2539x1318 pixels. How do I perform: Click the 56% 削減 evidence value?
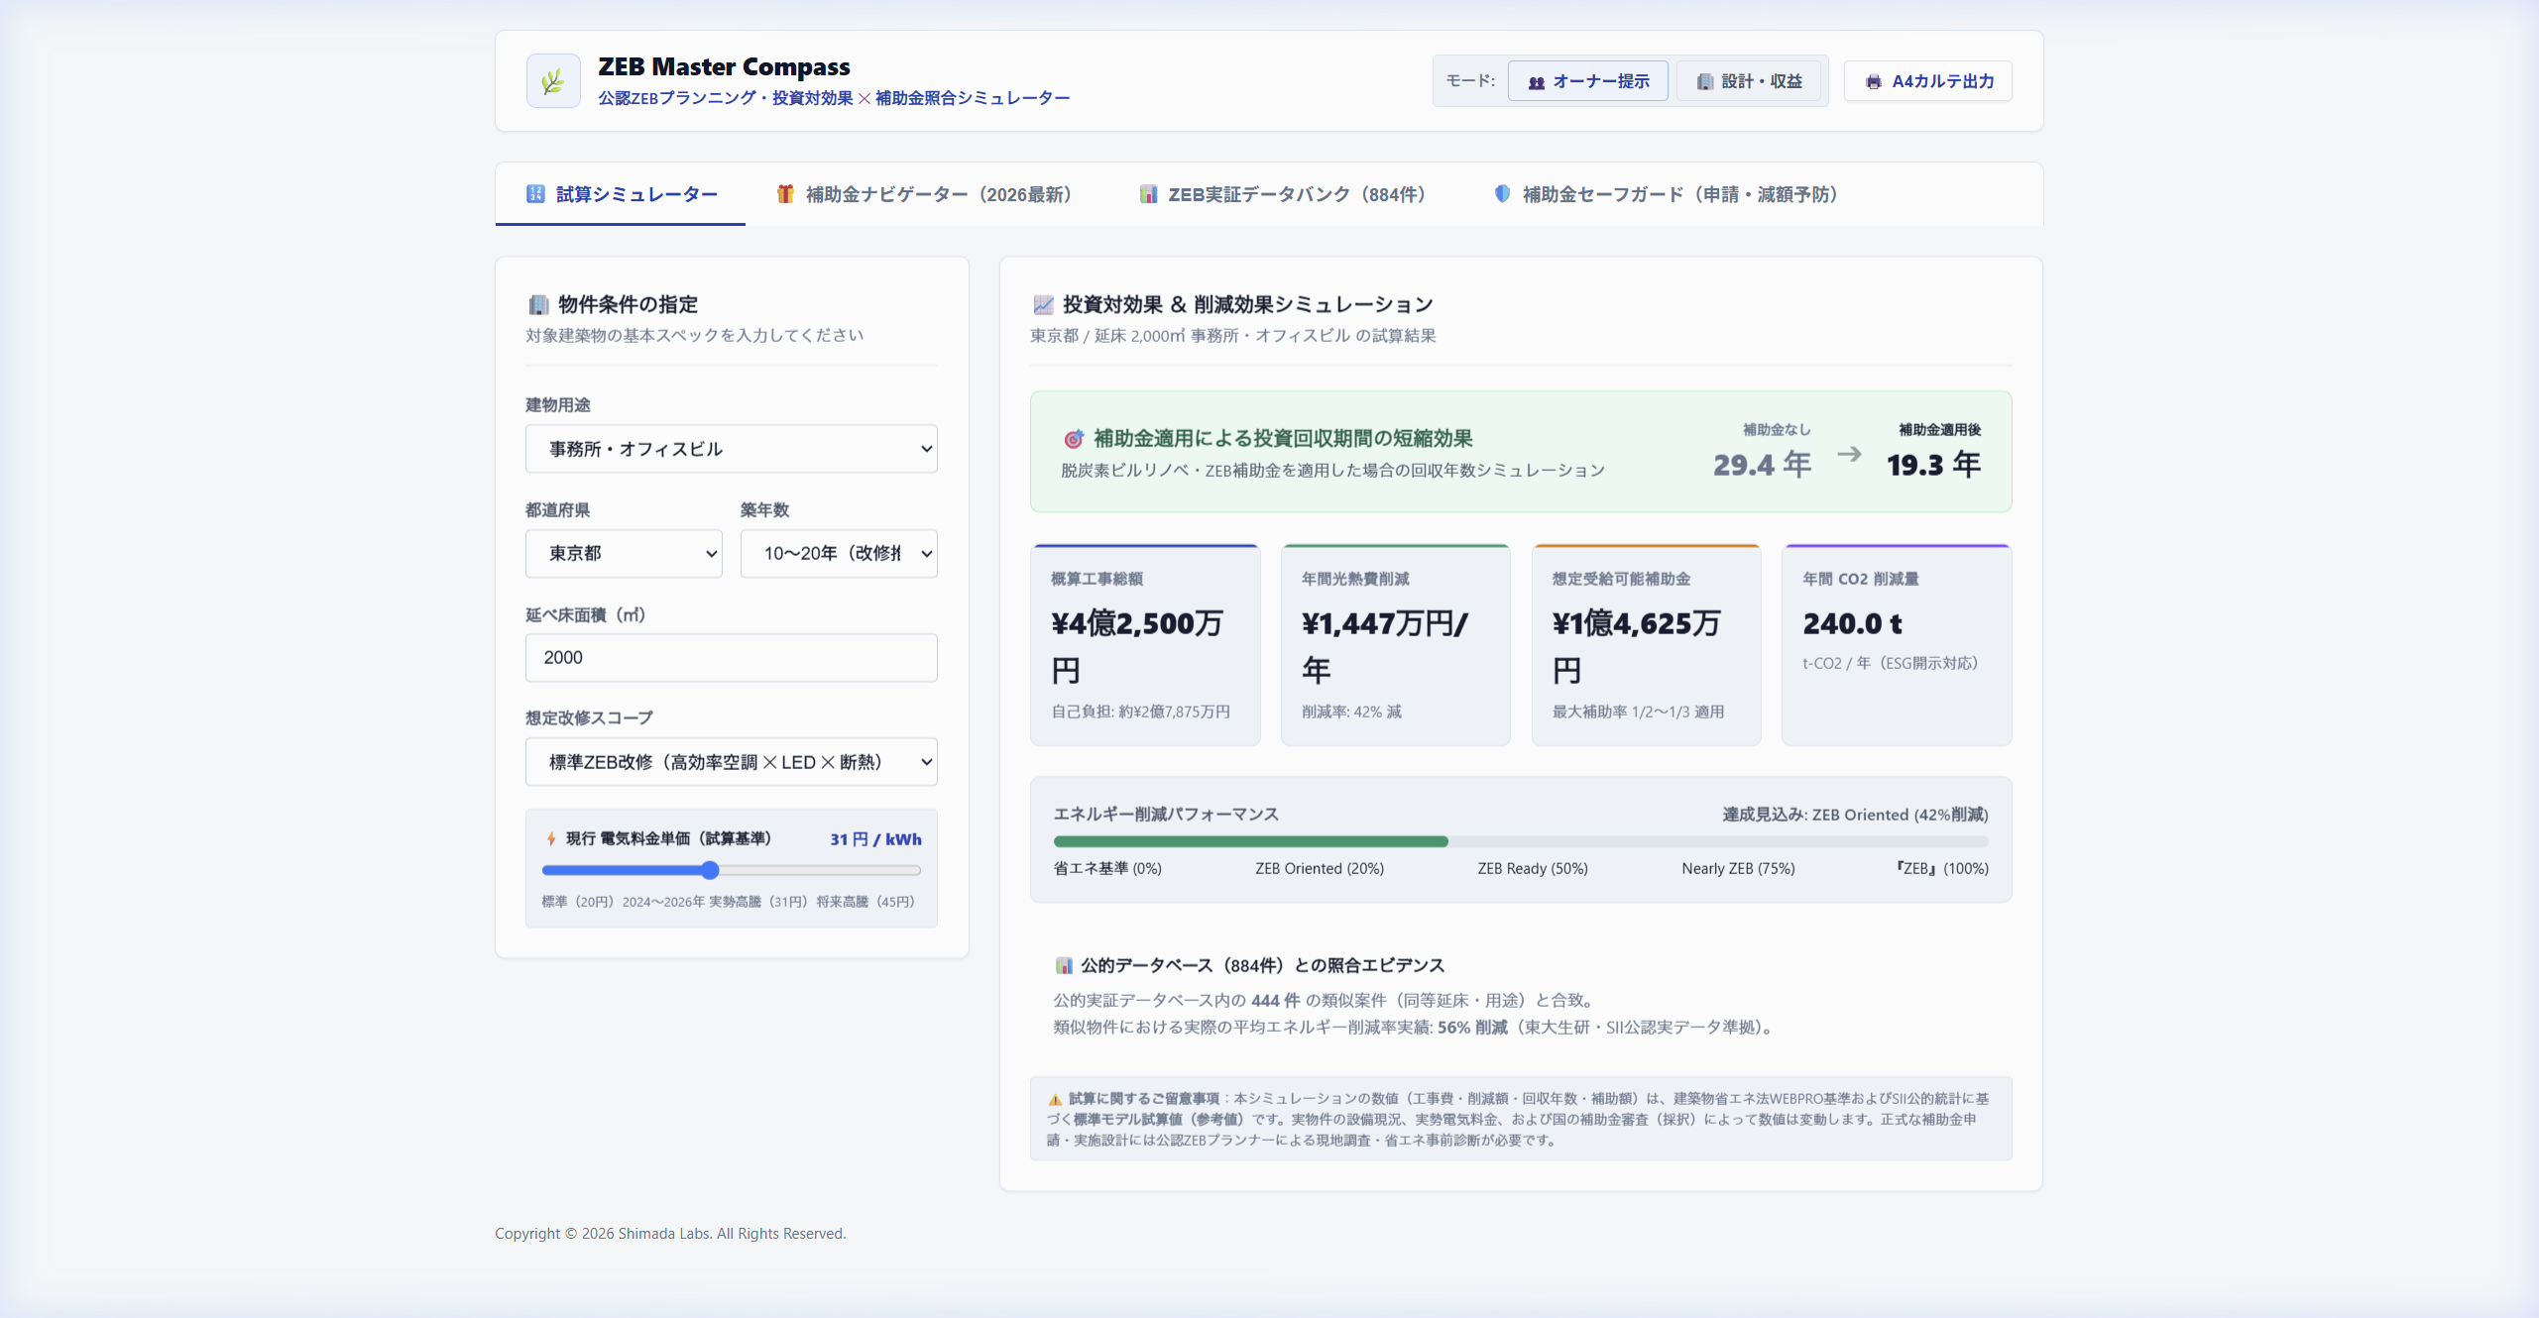(1472, 1028)
